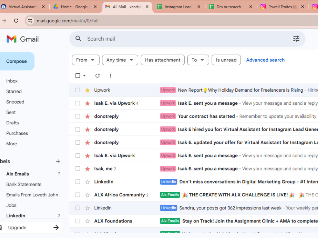Star the ALX Africa Community email

click(87, 195)
